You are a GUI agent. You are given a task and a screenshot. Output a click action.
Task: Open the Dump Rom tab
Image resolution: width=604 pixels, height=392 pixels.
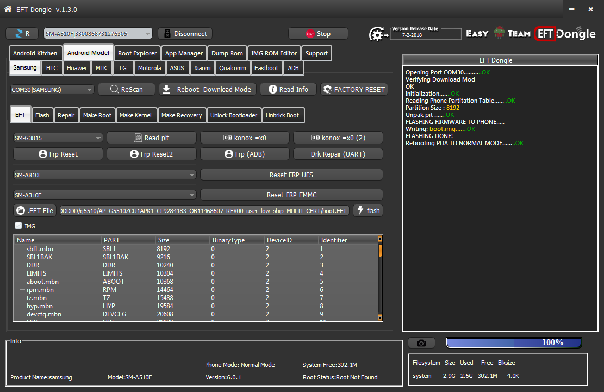click(x=227, y=53)
